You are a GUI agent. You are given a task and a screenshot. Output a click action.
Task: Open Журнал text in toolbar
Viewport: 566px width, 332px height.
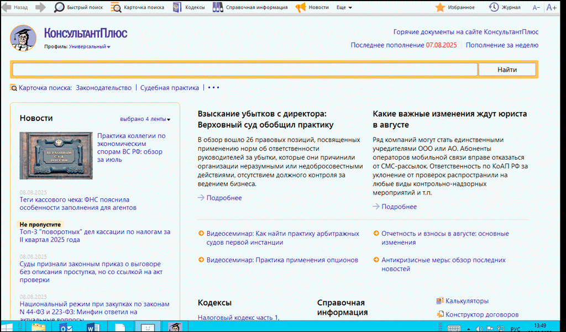511,7
